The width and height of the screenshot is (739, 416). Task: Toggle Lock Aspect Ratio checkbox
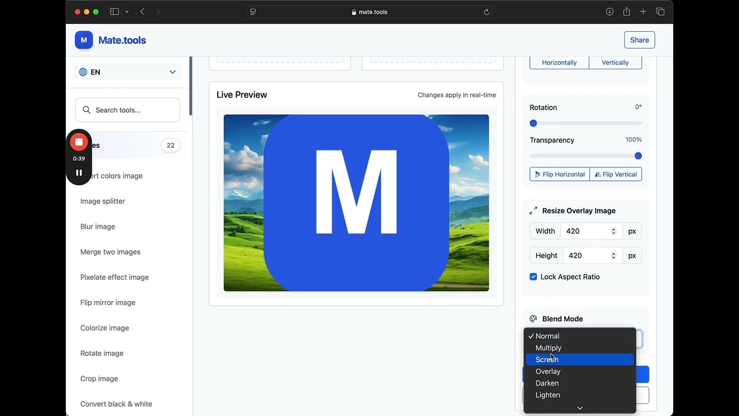533,277
